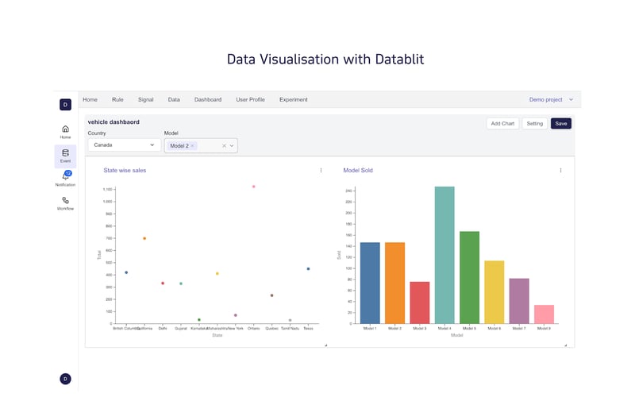This screenshot has width=635, height=397.
Task: Open State wise sales chart options menu
Action: click(321, 171)
